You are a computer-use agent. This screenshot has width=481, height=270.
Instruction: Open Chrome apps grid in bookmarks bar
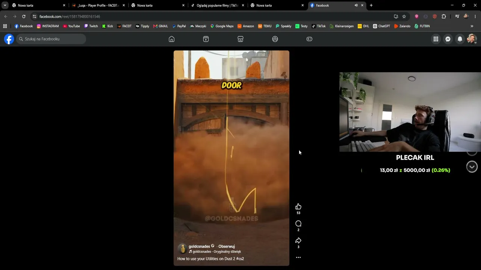(x=5, y=26)
